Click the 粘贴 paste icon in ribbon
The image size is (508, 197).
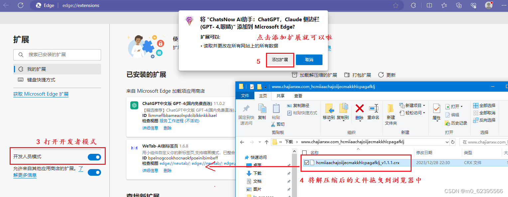[276, 108]
